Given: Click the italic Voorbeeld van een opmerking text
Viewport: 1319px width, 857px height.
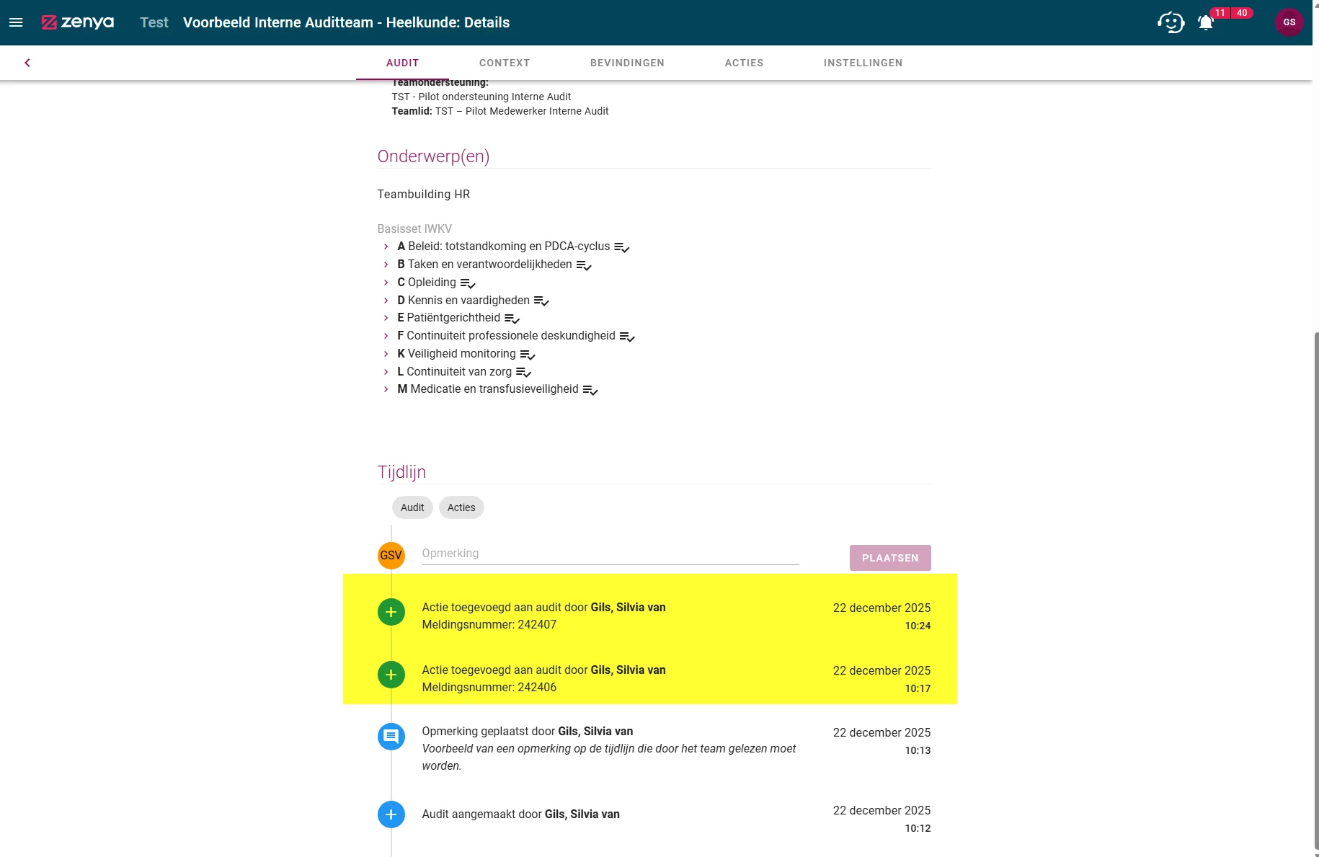Looking at the screenshot, I should coord(609,757).
